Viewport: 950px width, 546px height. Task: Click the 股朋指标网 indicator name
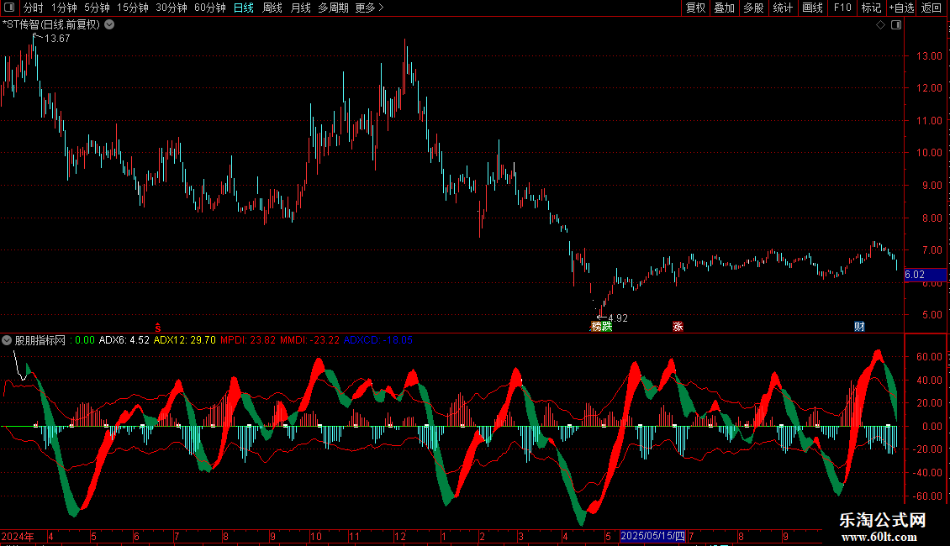(x=40, y=340)
